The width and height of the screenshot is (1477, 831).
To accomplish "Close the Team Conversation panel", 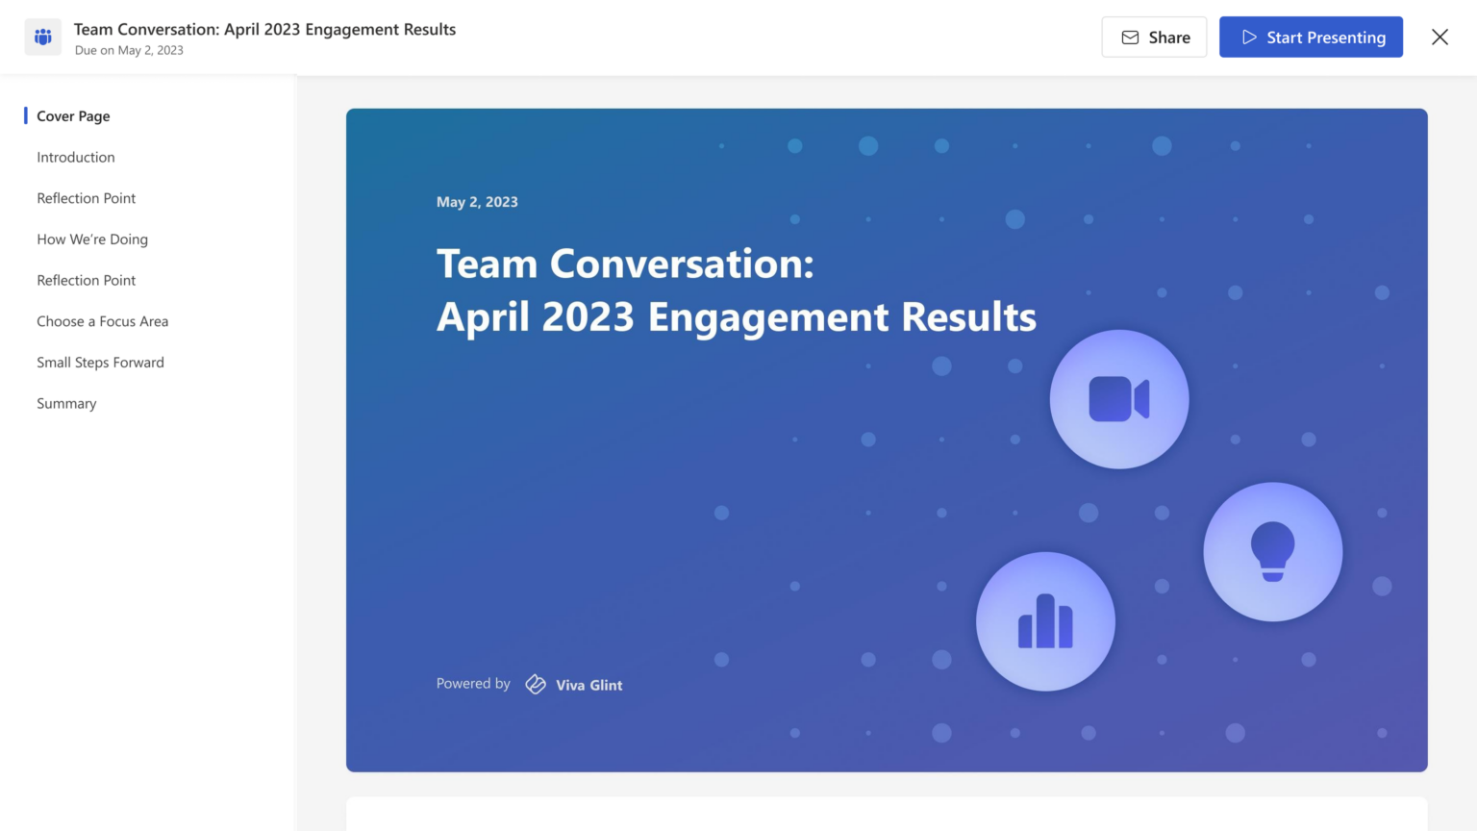I will [1439, 38].
